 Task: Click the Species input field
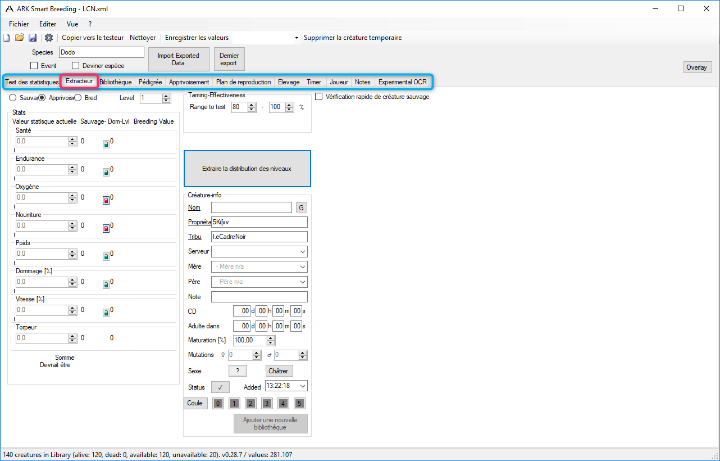102,52
